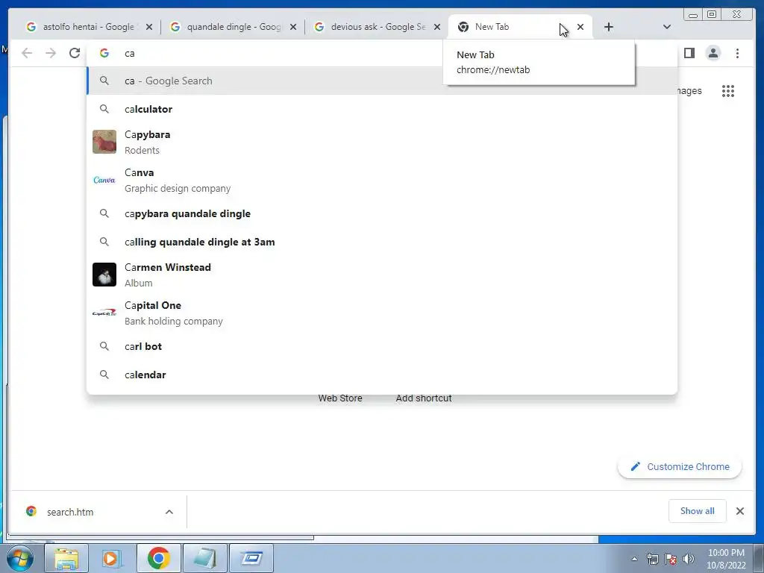The width and height of the screenshot is (764, 573).
Task: Click the Capybara thumbnail image
Action: click(x=104, y=142)
